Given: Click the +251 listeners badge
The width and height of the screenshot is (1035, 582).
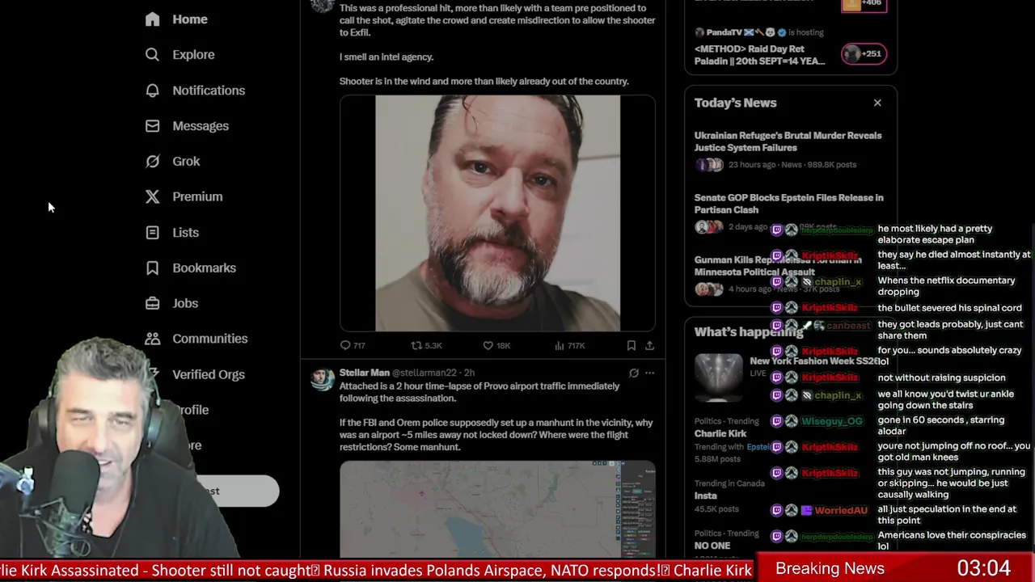Looking at the screenshot, I should click(864, 53).
